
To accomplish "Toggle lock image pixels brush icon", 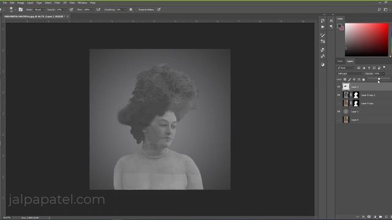I will point(350,79).
